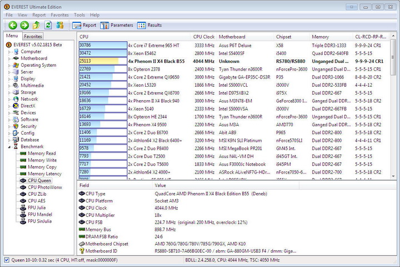400x267 pixels.
Task: Select the Software icon in the tree
Action: click(x=16, y=120)
